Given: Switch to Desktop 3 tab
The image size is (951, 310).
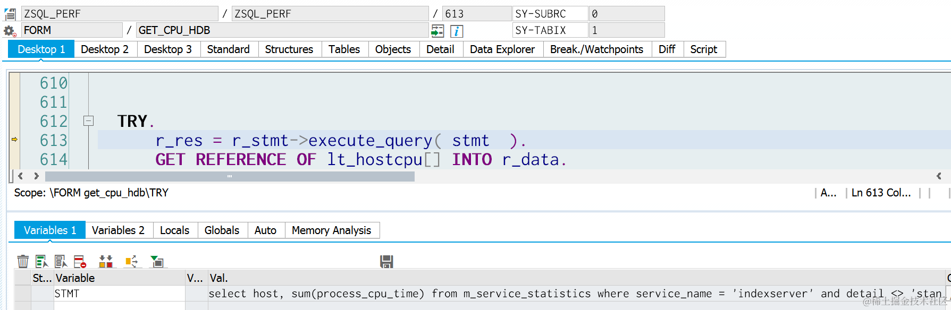Looking at the screenshot, I should tap(168, 49).
